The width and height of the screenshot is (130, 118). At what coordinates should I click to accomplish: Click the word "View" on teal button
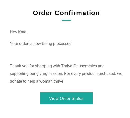(54, 98)
